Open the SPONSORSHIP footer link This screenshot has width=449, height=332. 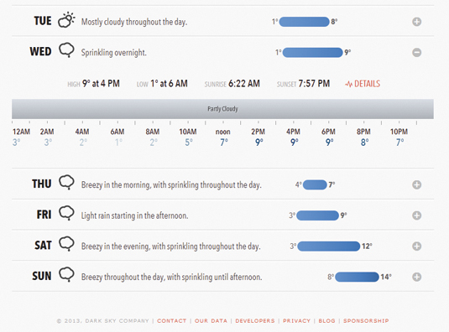point(366,321)
